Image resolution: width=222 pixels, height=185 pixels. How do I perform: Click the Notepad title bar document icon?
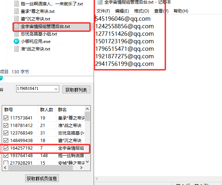point(100,2)
